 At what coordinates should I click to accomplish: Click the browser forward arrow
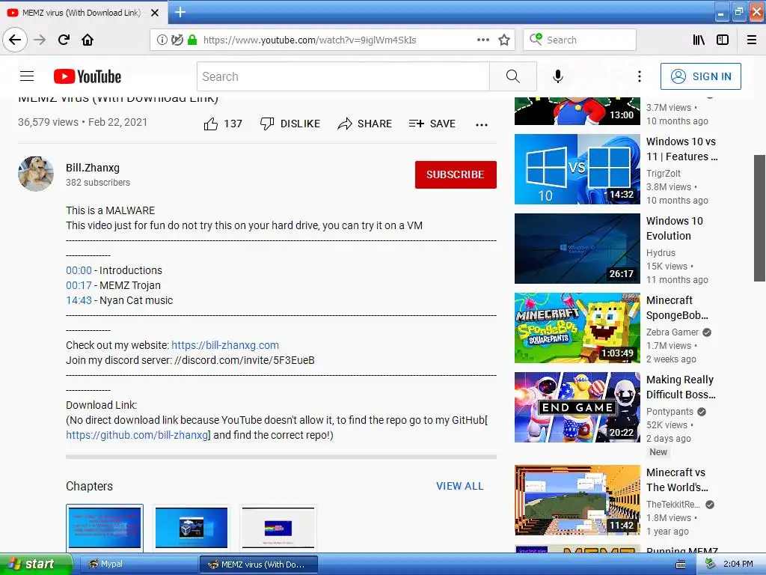pyautogui.click(x=40, y=40)
